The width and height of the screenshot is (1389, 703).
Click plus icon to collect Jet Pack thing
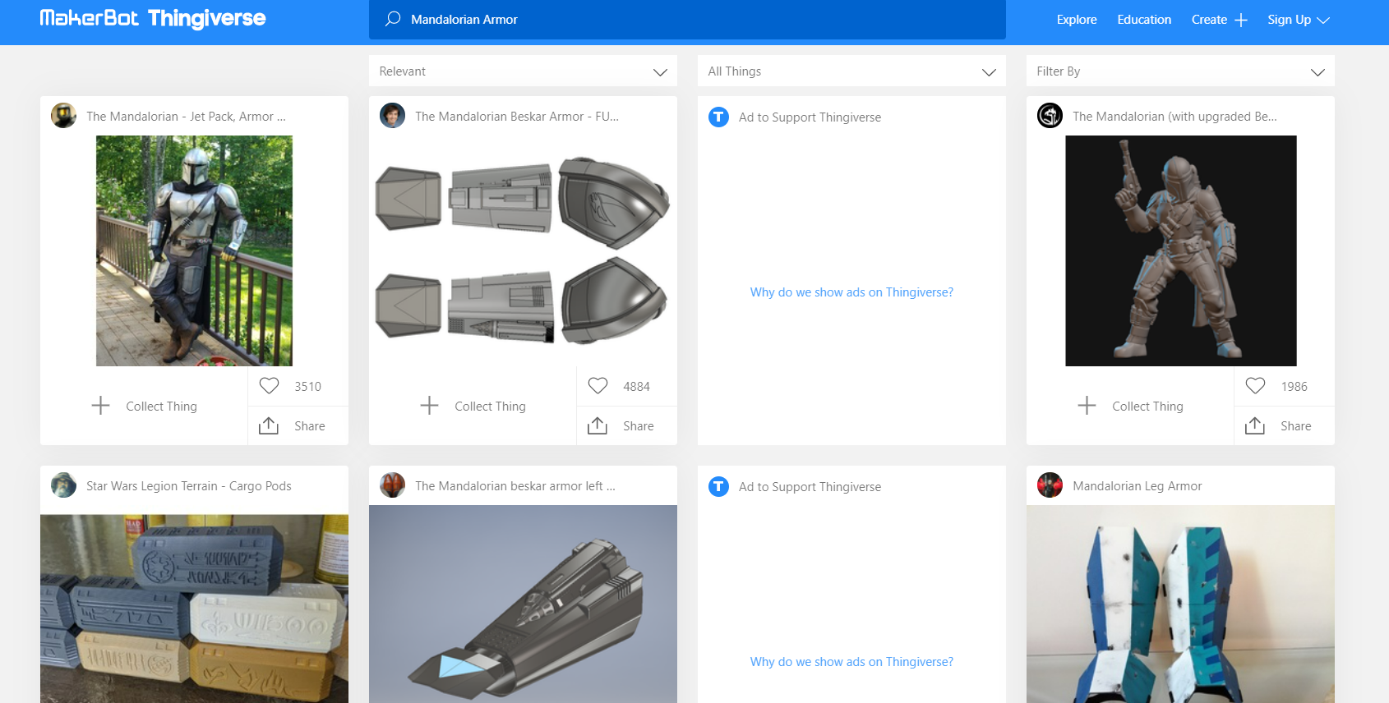pyautogui.click(x=100, y=406)
